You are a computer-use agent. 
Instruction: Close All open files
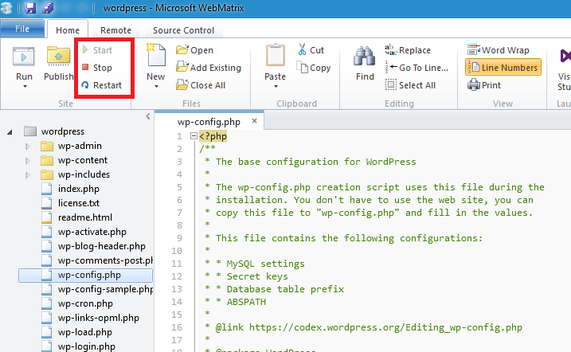pyautogui.click(x=201, y=85)
